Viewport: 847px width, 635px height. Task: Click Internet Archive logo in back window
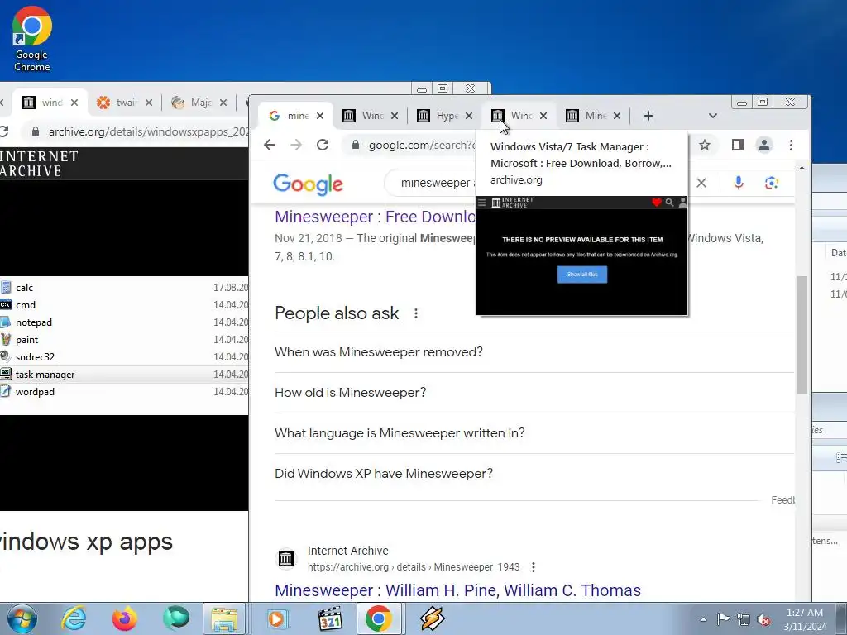tap(39, 164)
